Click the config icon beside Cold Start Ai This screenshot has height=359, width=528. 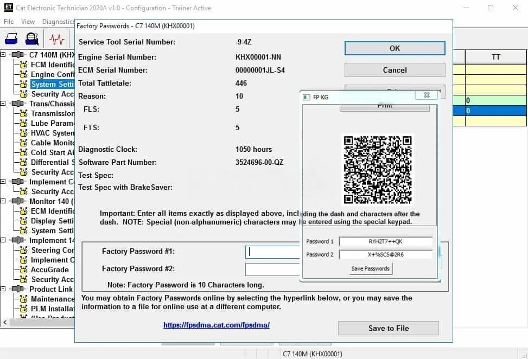(23, 152)
